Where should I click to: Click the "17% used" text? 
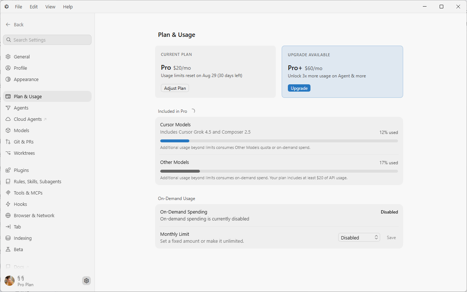pos(389,163)
